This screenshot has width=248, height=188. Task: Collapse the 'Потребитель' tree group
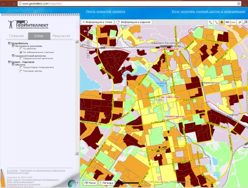click(x=9, y=43)
